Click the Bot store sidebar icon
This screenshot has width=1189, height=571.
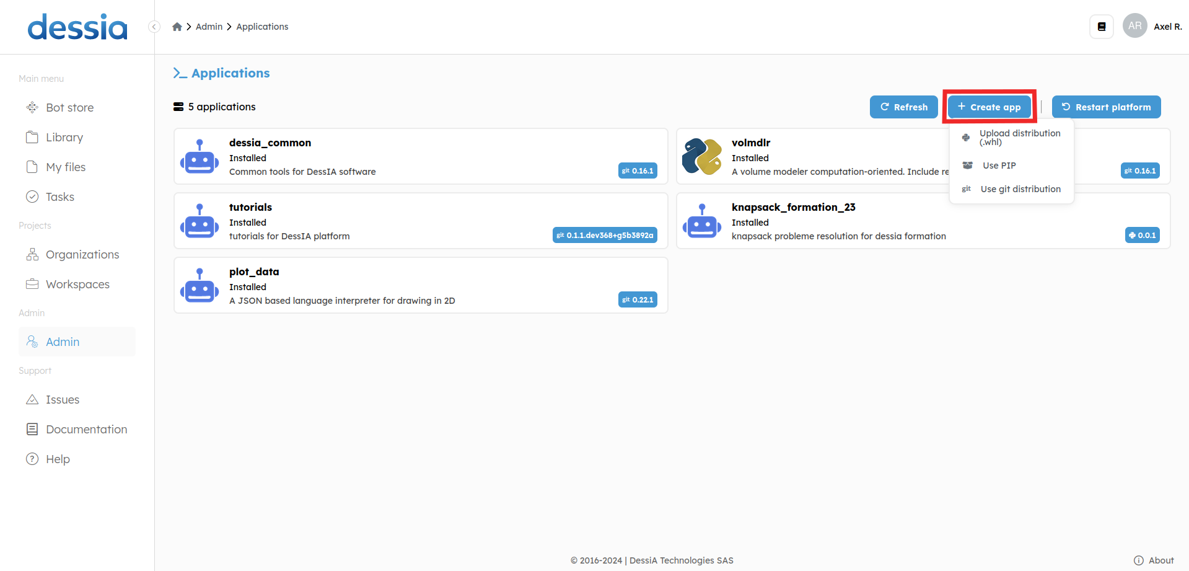point(32,108)
